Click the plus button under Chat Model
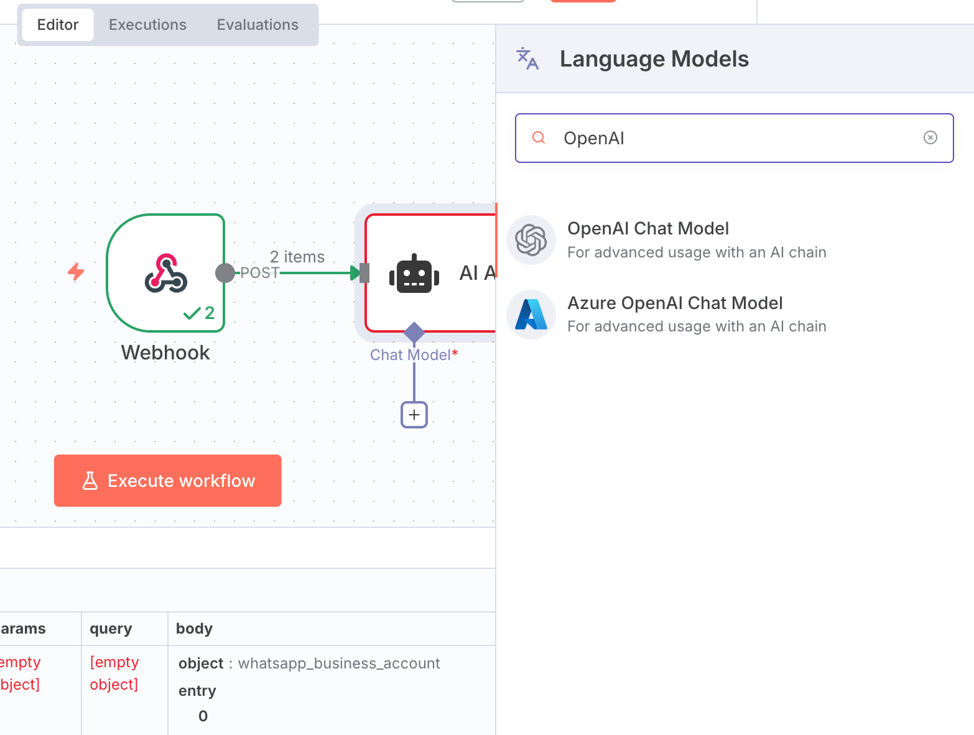Screen dimensions: 974x735 tap(414, 415)
